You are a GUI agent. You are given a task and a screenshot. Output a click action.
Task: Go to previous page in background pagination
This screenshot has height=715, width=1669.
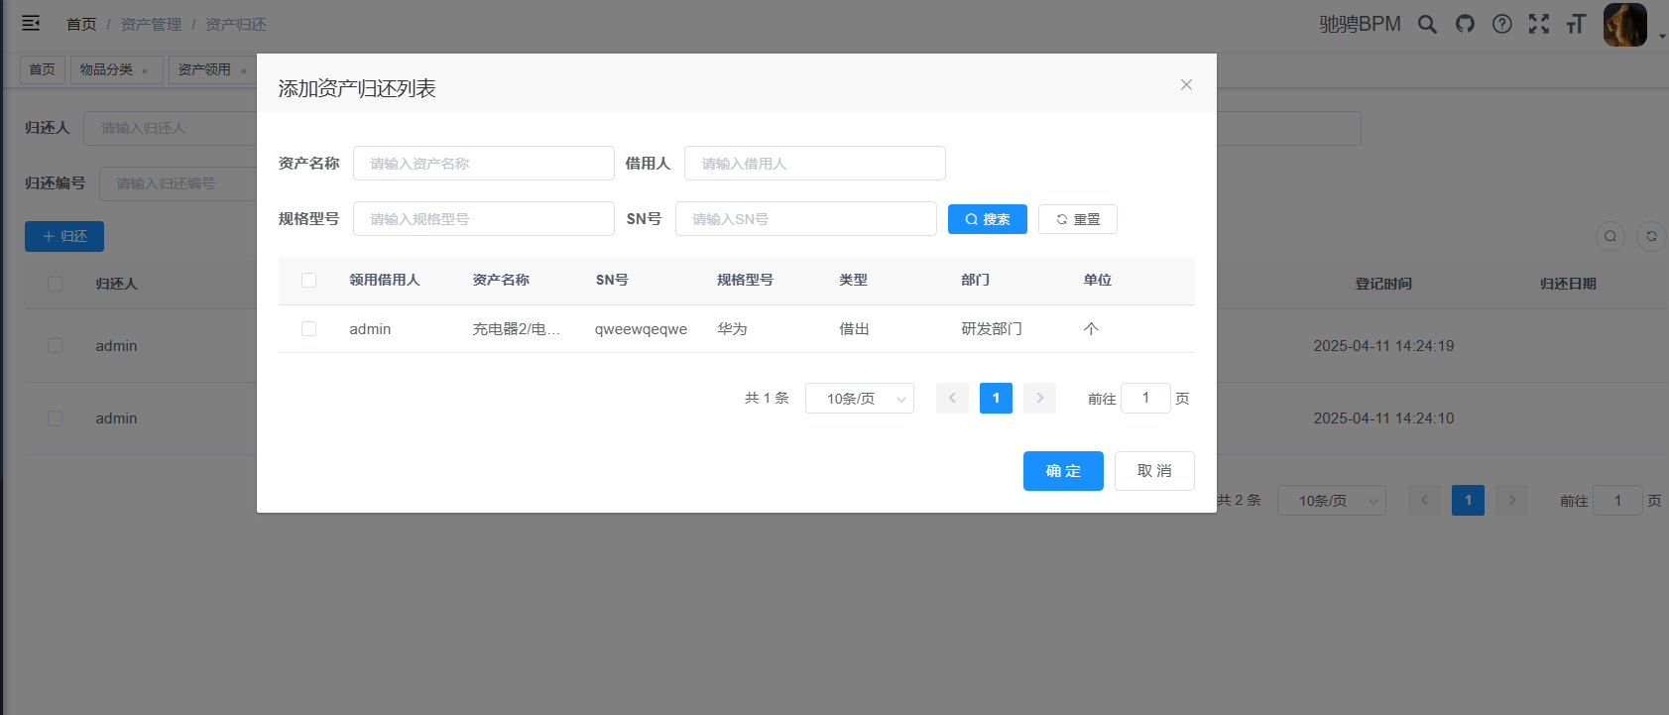1424,500
